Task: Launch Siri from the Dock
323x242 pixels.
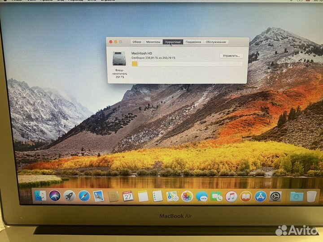Action: (55, 196)
